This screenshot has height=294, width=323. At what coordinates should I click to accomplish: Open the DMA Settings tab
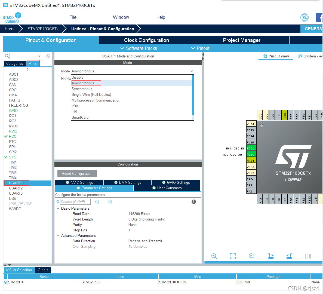[x=128, y=182]
